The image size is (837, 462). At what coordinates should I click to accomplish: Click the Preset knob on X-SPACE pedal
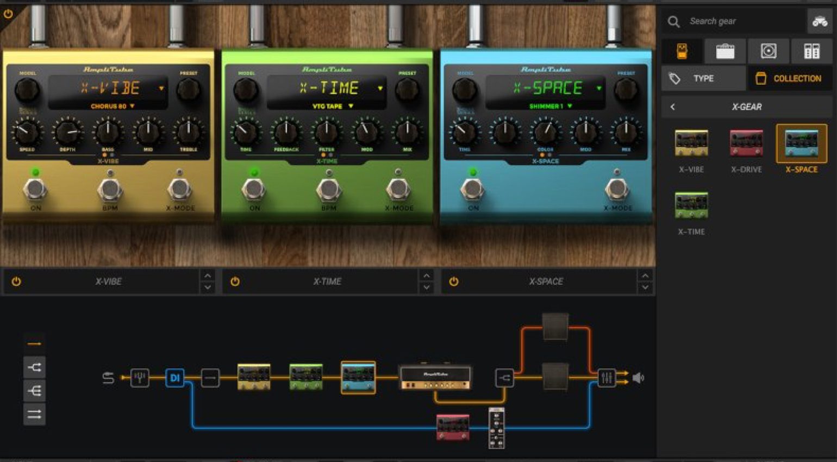[626, 90]
